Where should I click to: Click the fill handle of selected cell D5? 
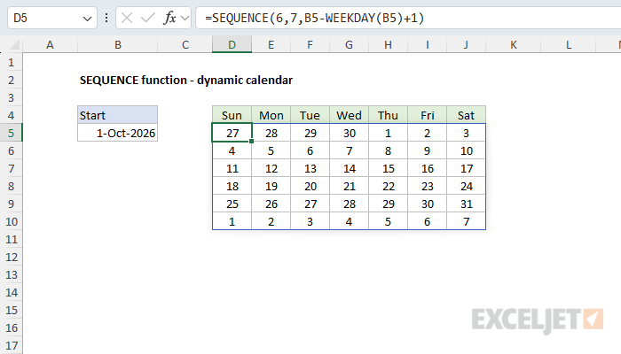[x=251, y=141]
